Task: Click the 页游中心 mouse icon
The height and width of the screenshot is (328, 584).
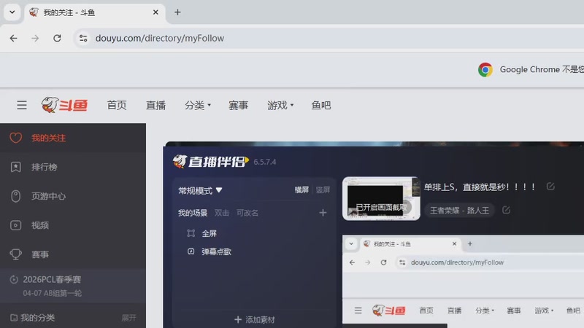Action: 15,196
